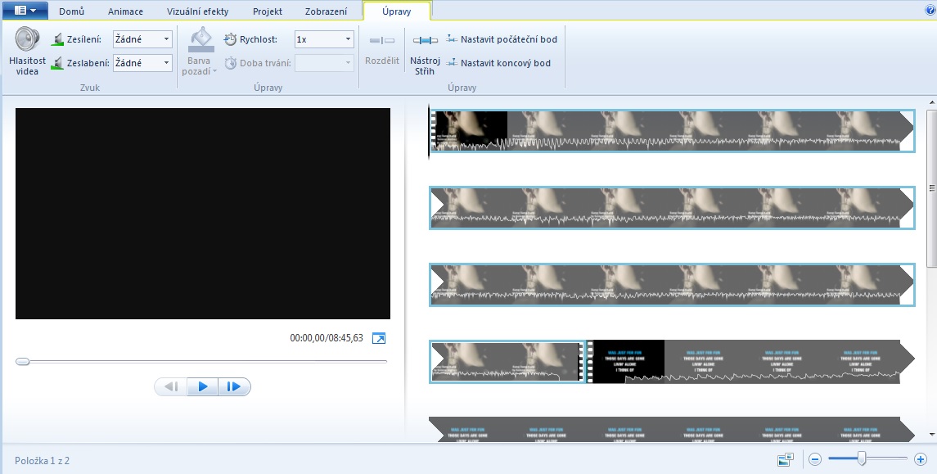Open the help question mark icon
This screenshot has width=937, height=474.
click(930, 10)
